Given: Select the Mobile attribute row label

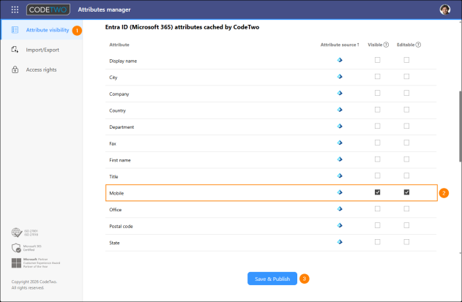Looking at the screenshot, I should click(116, 193).
